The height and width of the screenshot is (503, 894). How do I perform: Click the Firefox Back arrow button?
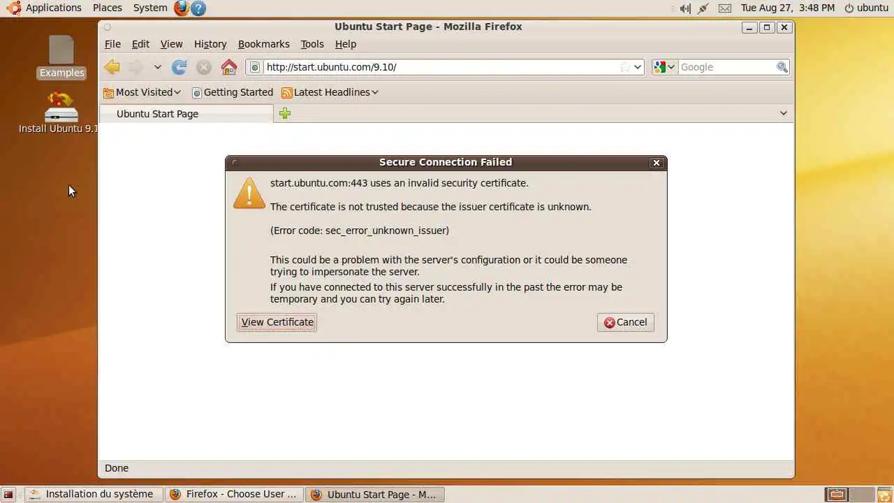[112, 67]
